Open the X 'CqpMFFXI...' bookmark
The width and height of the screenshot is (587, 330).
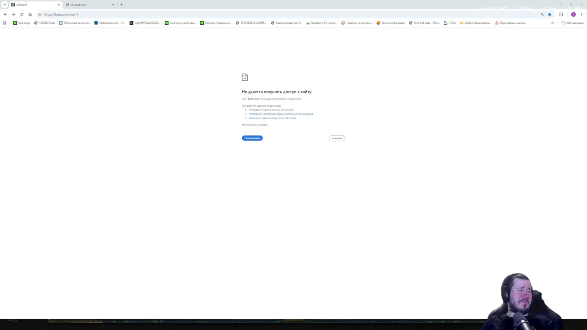[x=144, y=23]
